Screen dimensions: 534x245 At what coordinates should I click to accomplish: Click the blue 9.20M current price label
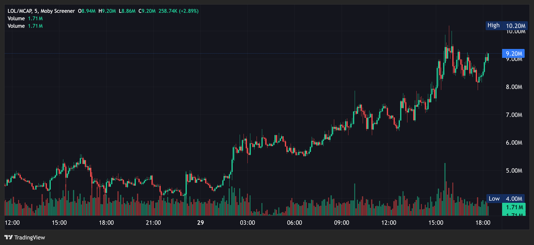point(514,54)
